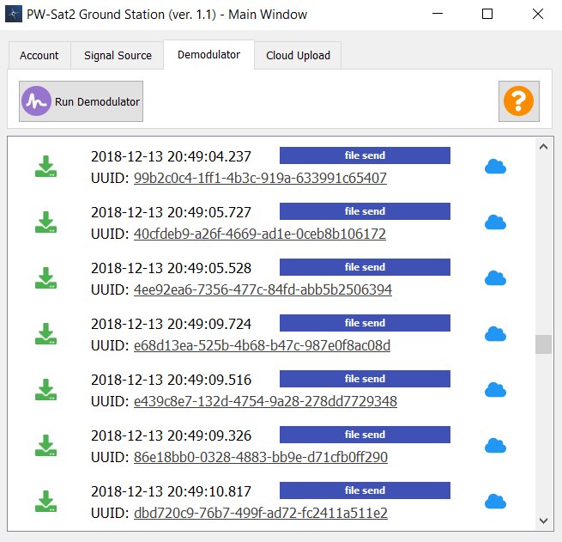Click timestamp 2018-12-13 20:49:09.326
Viewport: 562px width, 542px height.
click(171, 435)
